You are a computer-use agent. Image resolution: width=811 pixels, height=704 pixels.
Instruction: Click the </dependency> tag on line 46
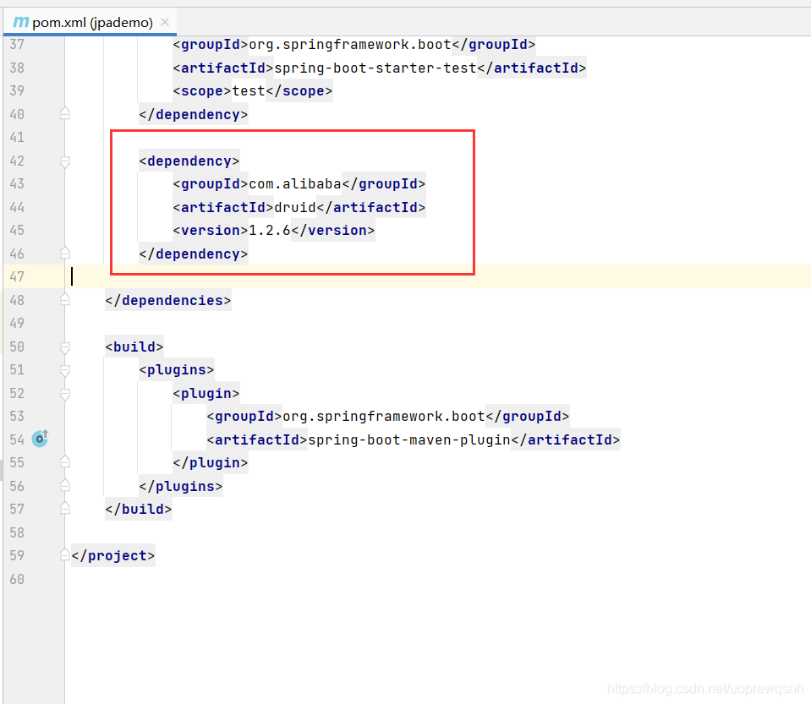point(194,254)
